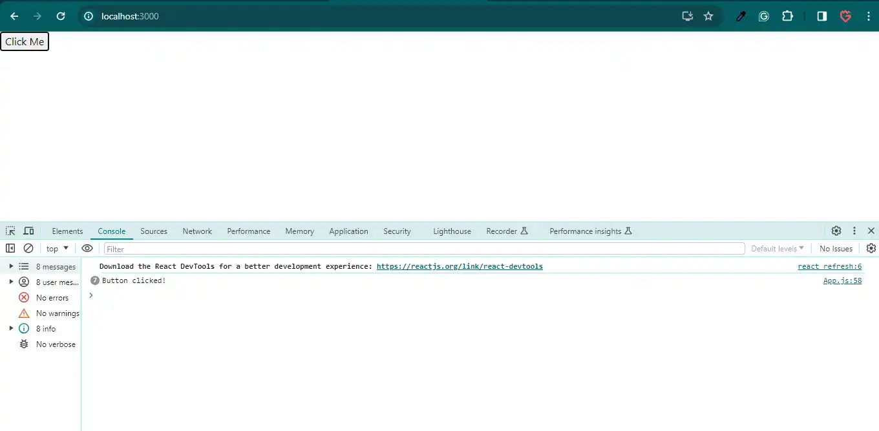Switch to the Network tab
879x431 pixels.
coord(197,231)
